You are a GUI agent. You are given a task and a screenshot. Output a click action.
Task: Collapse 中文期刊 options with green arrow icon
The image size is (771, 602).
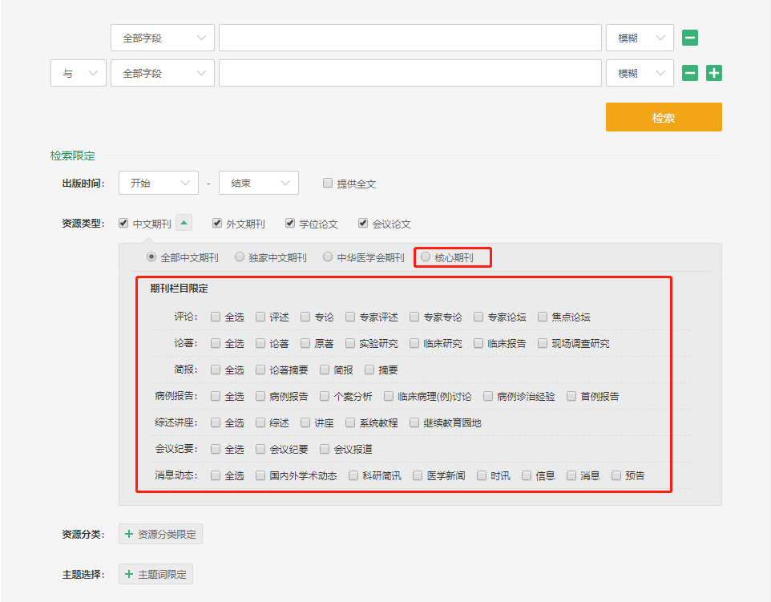(x=184, y=224)
